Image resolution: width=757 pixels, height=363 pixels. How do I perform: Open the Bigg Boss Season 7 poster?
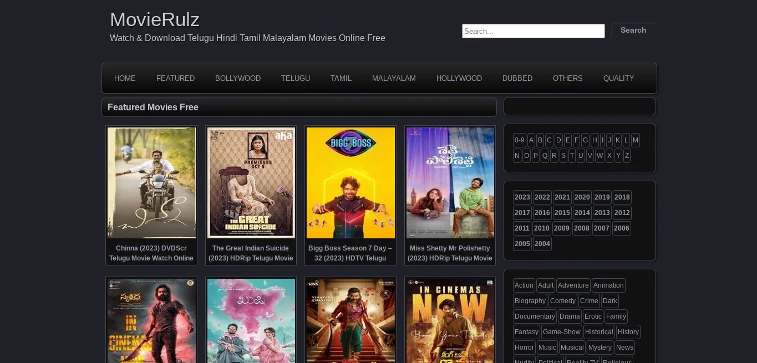coord(350,182)
